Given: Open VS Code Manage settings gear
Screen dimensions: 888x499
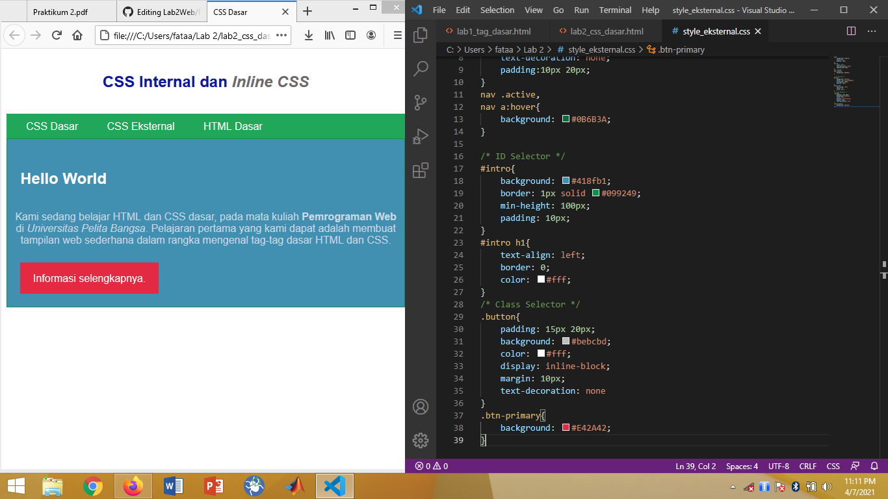Looking at the screenshot, I should [x=421, y=440].
